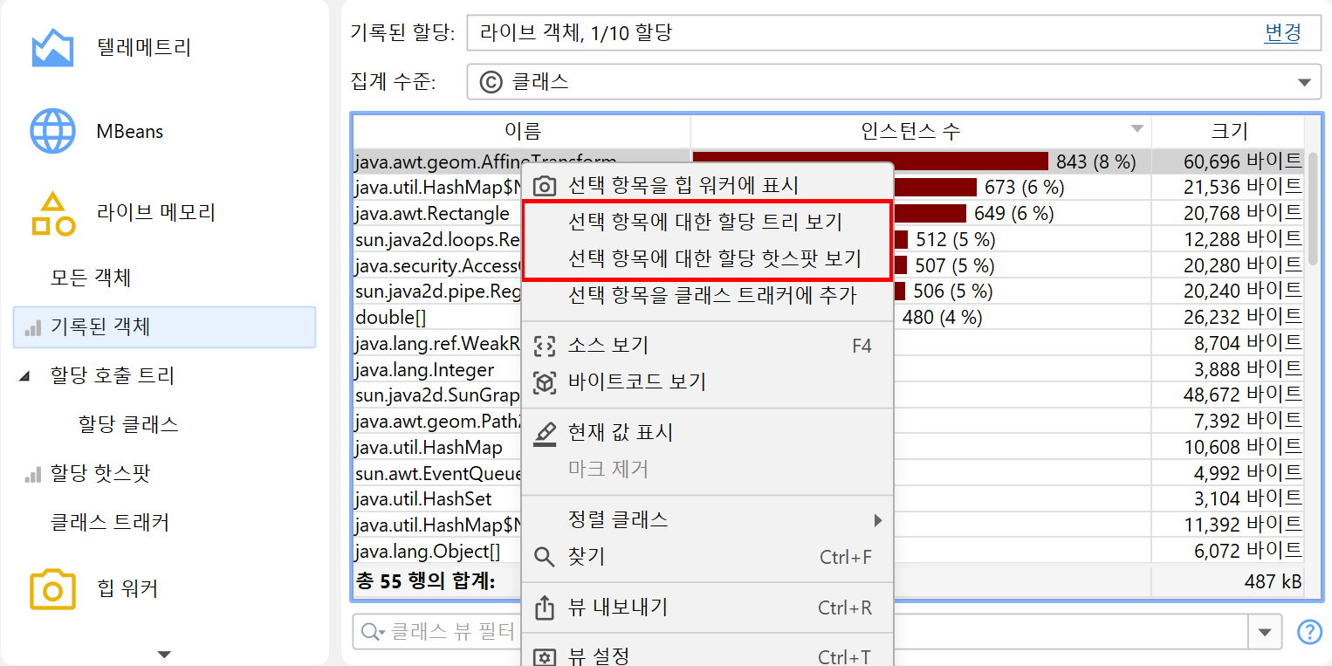Choose show allocation hot spots for selection

714,258
